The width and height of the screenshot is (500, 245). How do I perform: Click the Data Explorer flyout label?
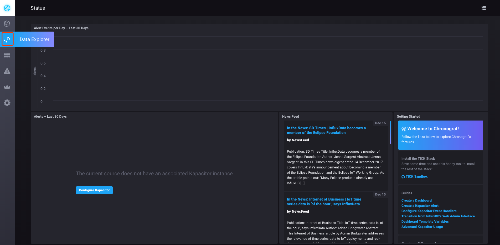34,39
